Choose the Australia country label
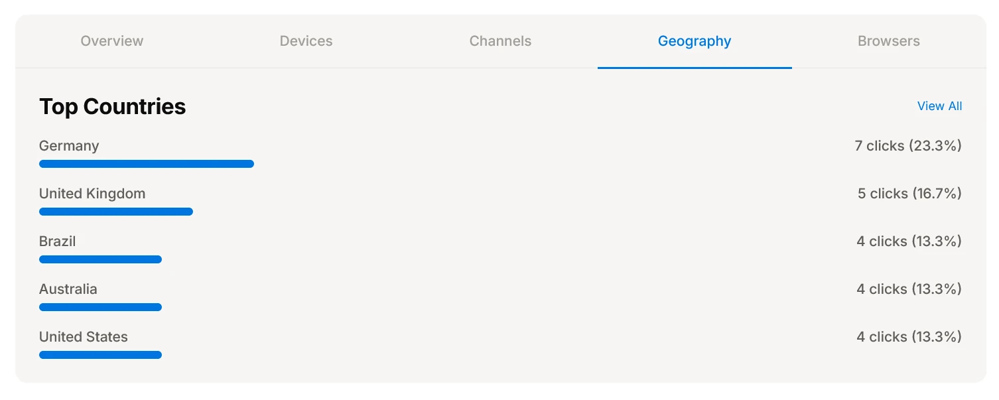This screenshot has height=400, width=999. tap(68, 289)
